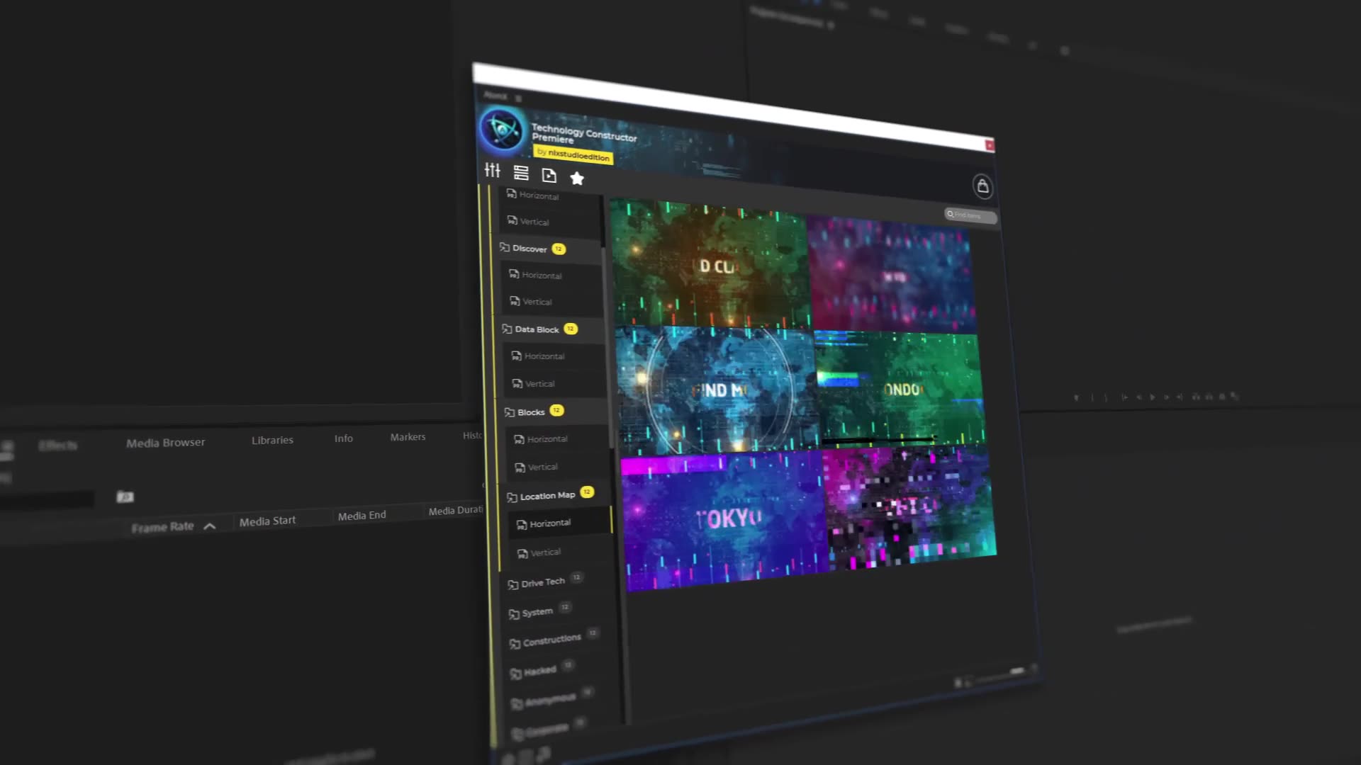Switch to the Info tab
The width and height of the screenshot is (1361, 765).
pos(343,437)
